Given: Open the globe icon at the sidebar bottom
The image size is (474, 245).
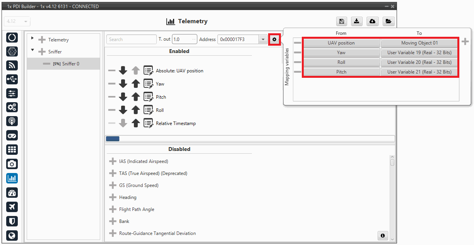Looking at the screenshot, I should click(x=12, y=235).
